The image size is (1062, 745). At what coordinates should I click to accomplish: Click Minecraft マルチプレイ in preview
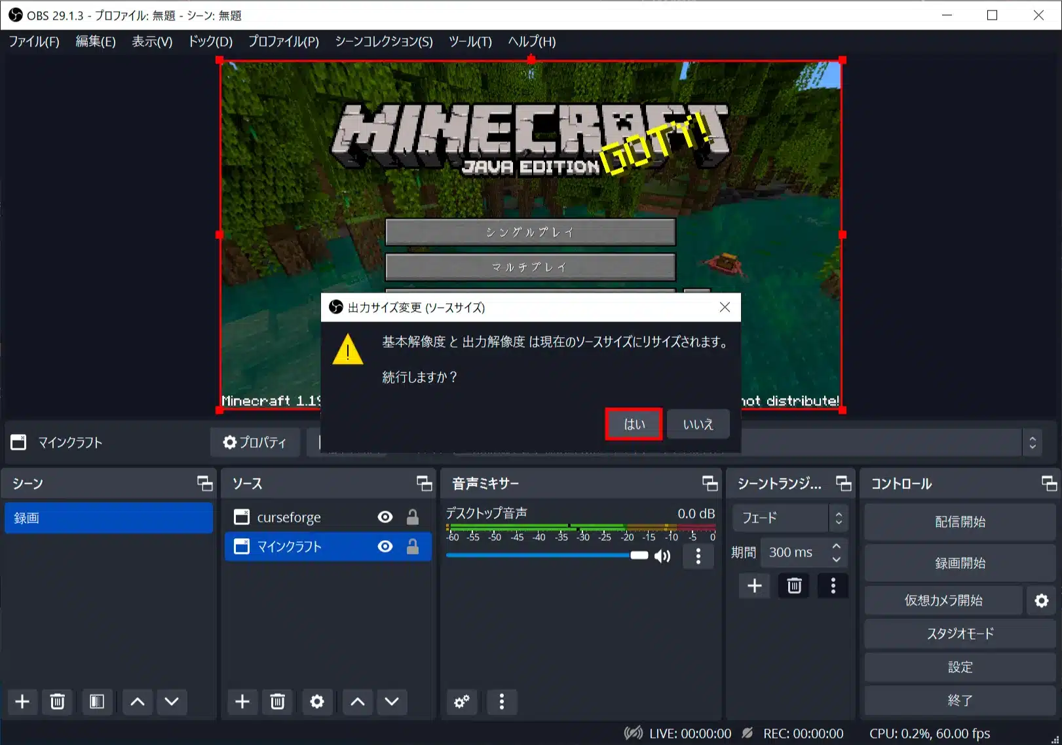531,267
